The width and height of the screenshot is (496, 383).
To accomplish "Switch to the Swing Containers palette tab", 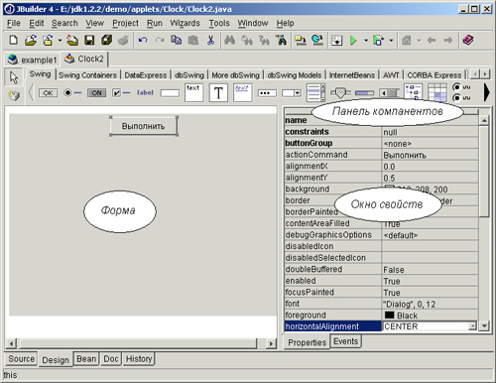I will [x=87, y=75].
